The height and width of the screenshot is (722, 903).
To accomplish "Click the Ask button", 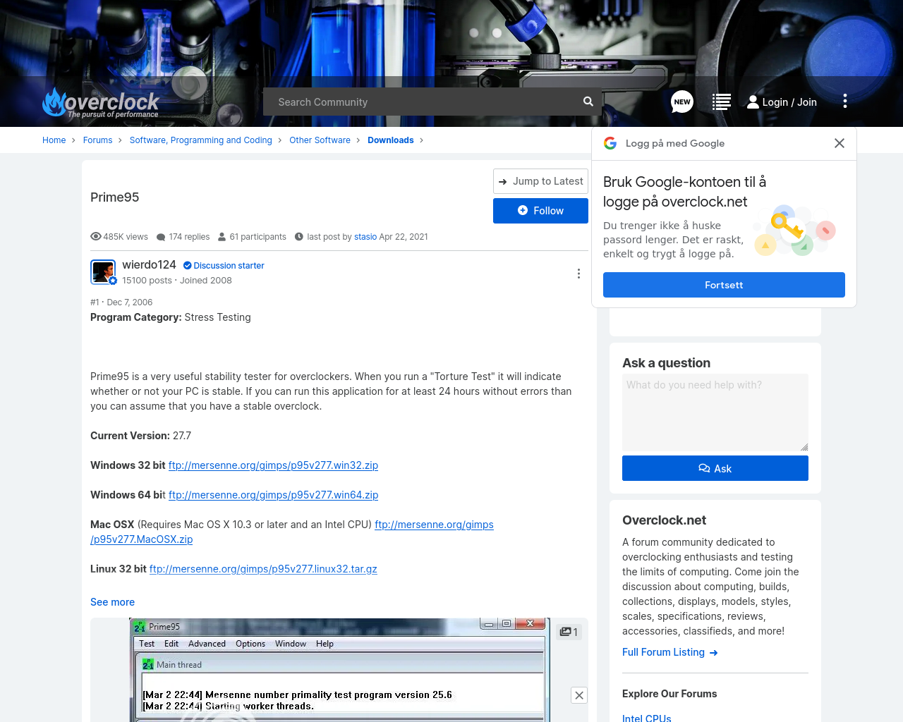I will point(715,468).
